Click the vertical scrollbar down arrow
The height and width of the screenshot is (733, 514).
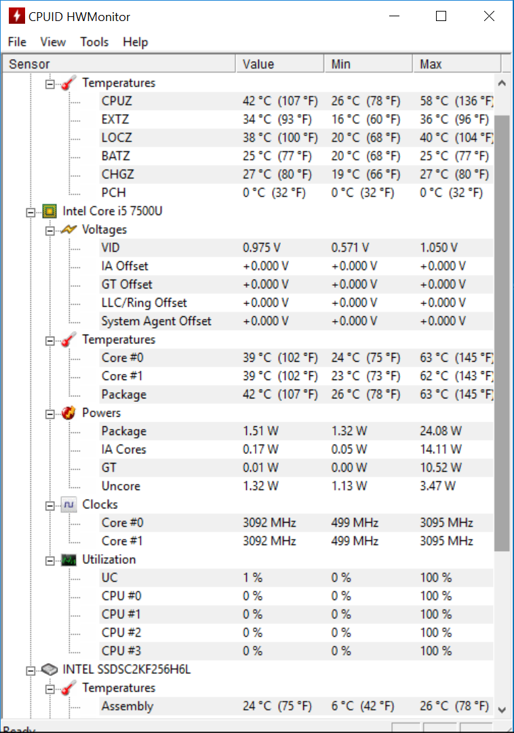click(x=502, y=710)
